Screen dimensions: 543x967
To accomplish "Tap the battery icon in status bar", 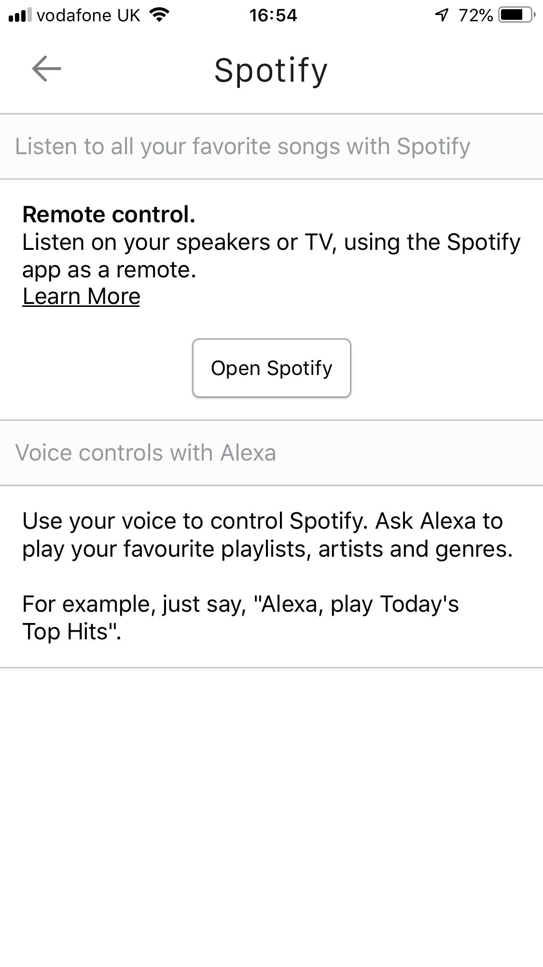I will [x=517, y=15].
